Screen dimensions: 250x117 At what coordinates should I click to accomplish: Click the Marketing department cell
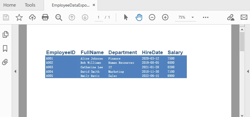coord(116,72)
